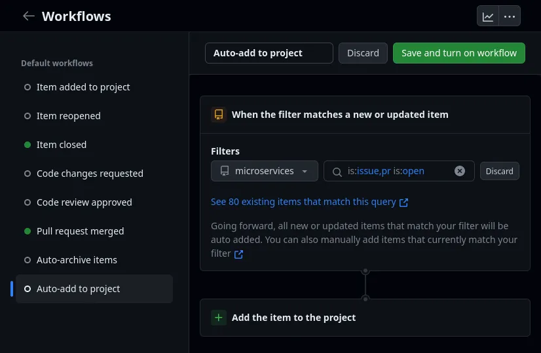The image size is (541, 353).
Task: Click the back arrow beside Workflows
Action: (x=28, y=16)
